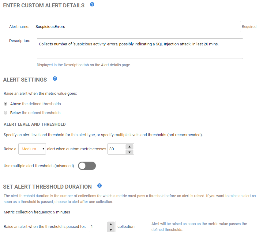Viewport: 263px width, 234px height.
Task: Increase collection count with up arrow
Action: tap(111, 224)
